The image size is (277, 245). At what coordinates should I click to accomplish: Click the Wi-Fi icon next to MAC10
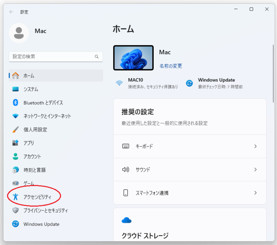(119, 83)
